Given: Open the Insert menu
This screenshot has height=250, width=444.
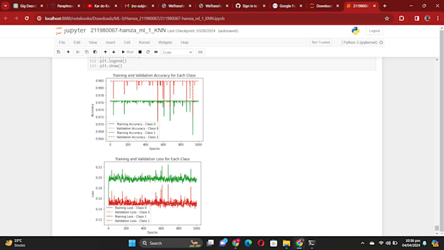Looking at the screenshot, I should coord(110,42).
